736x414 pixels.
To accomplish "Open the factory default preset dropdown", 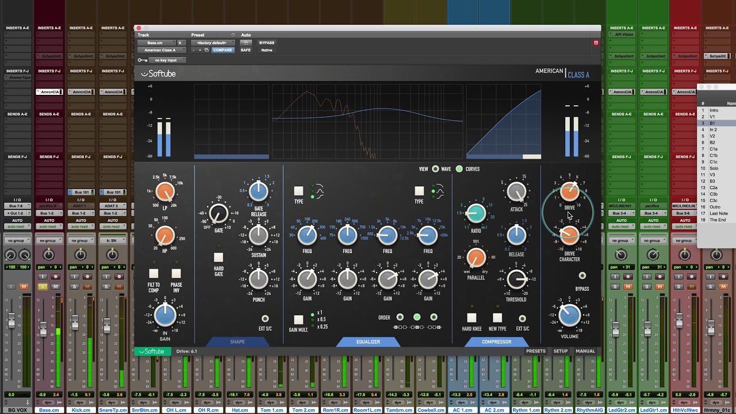I will point(212,43).
